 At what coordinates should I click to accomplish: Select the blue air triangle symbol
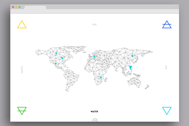point(167,25)
